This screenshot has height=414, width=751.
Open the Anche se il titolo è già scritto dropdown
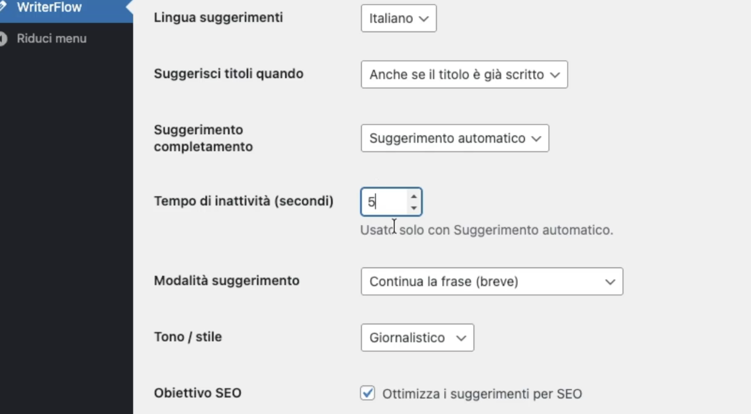464,74
